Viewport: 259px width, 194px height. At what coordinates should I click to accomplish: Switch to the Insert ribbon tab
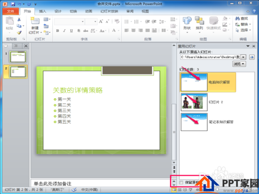(42, 11)
